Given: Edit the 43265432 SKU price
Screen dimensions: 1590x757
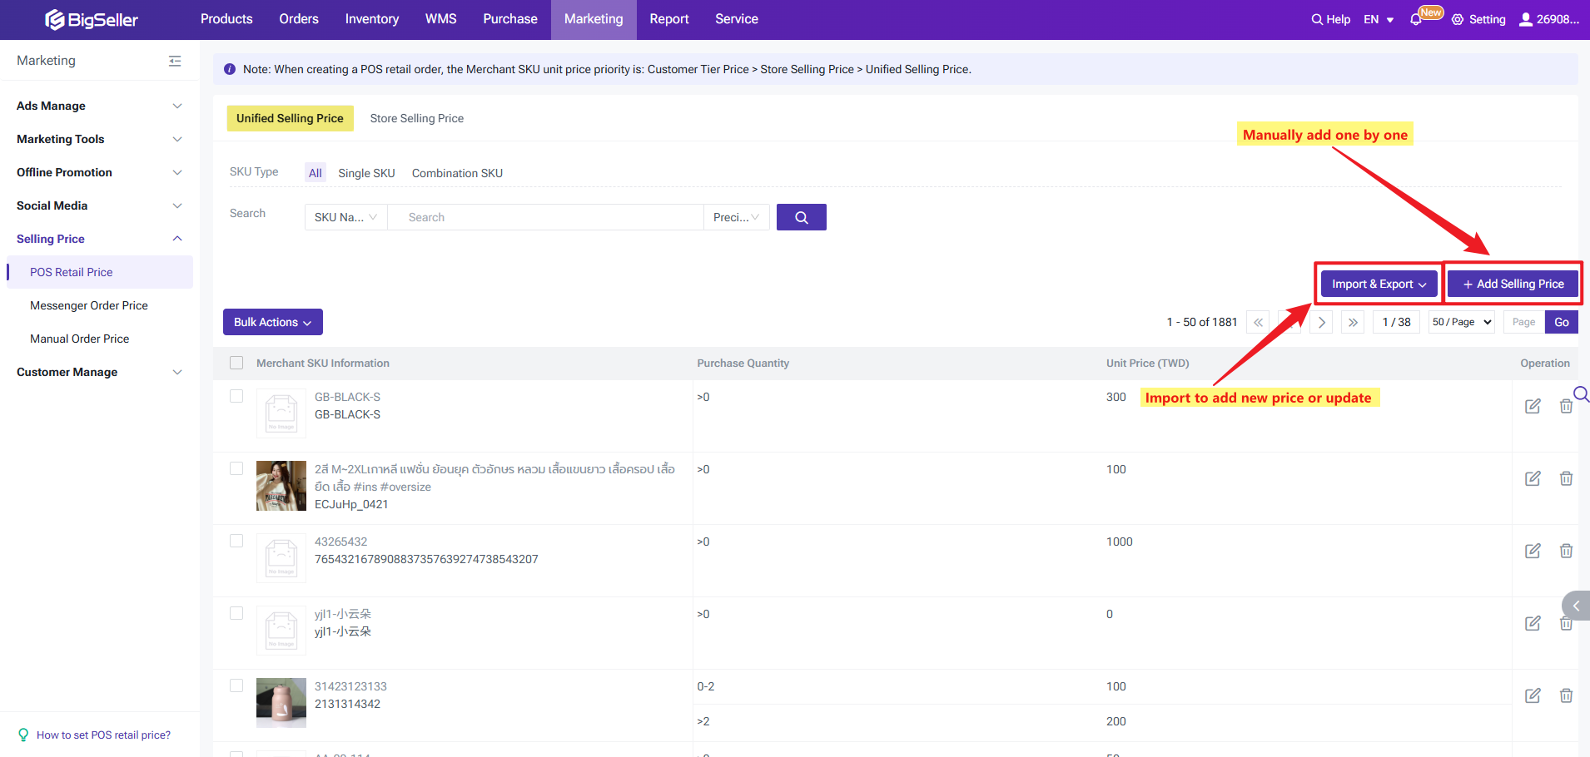Looking at the screenshot, I should point(1532,551).
